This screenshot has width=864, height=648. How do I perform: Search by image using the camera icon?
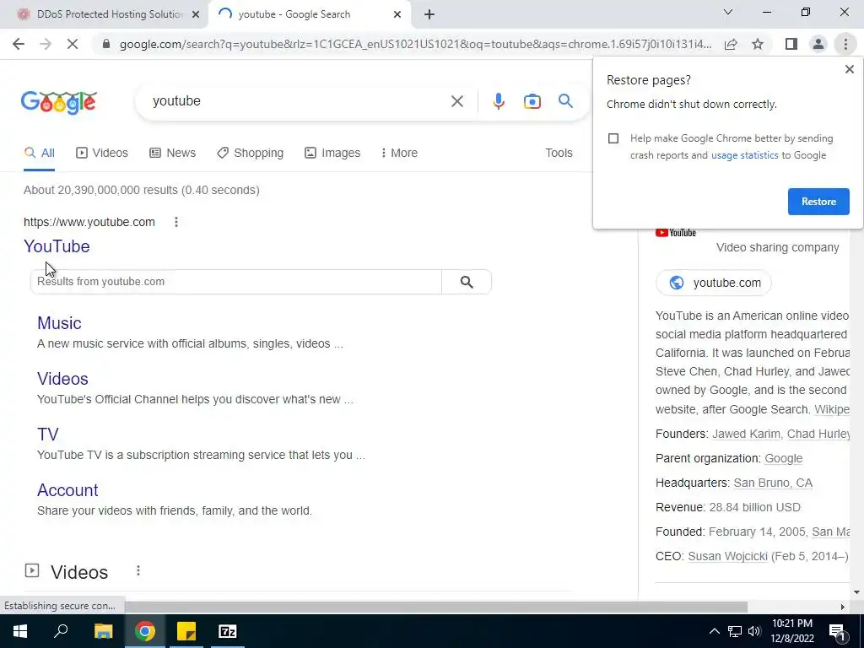532,101
